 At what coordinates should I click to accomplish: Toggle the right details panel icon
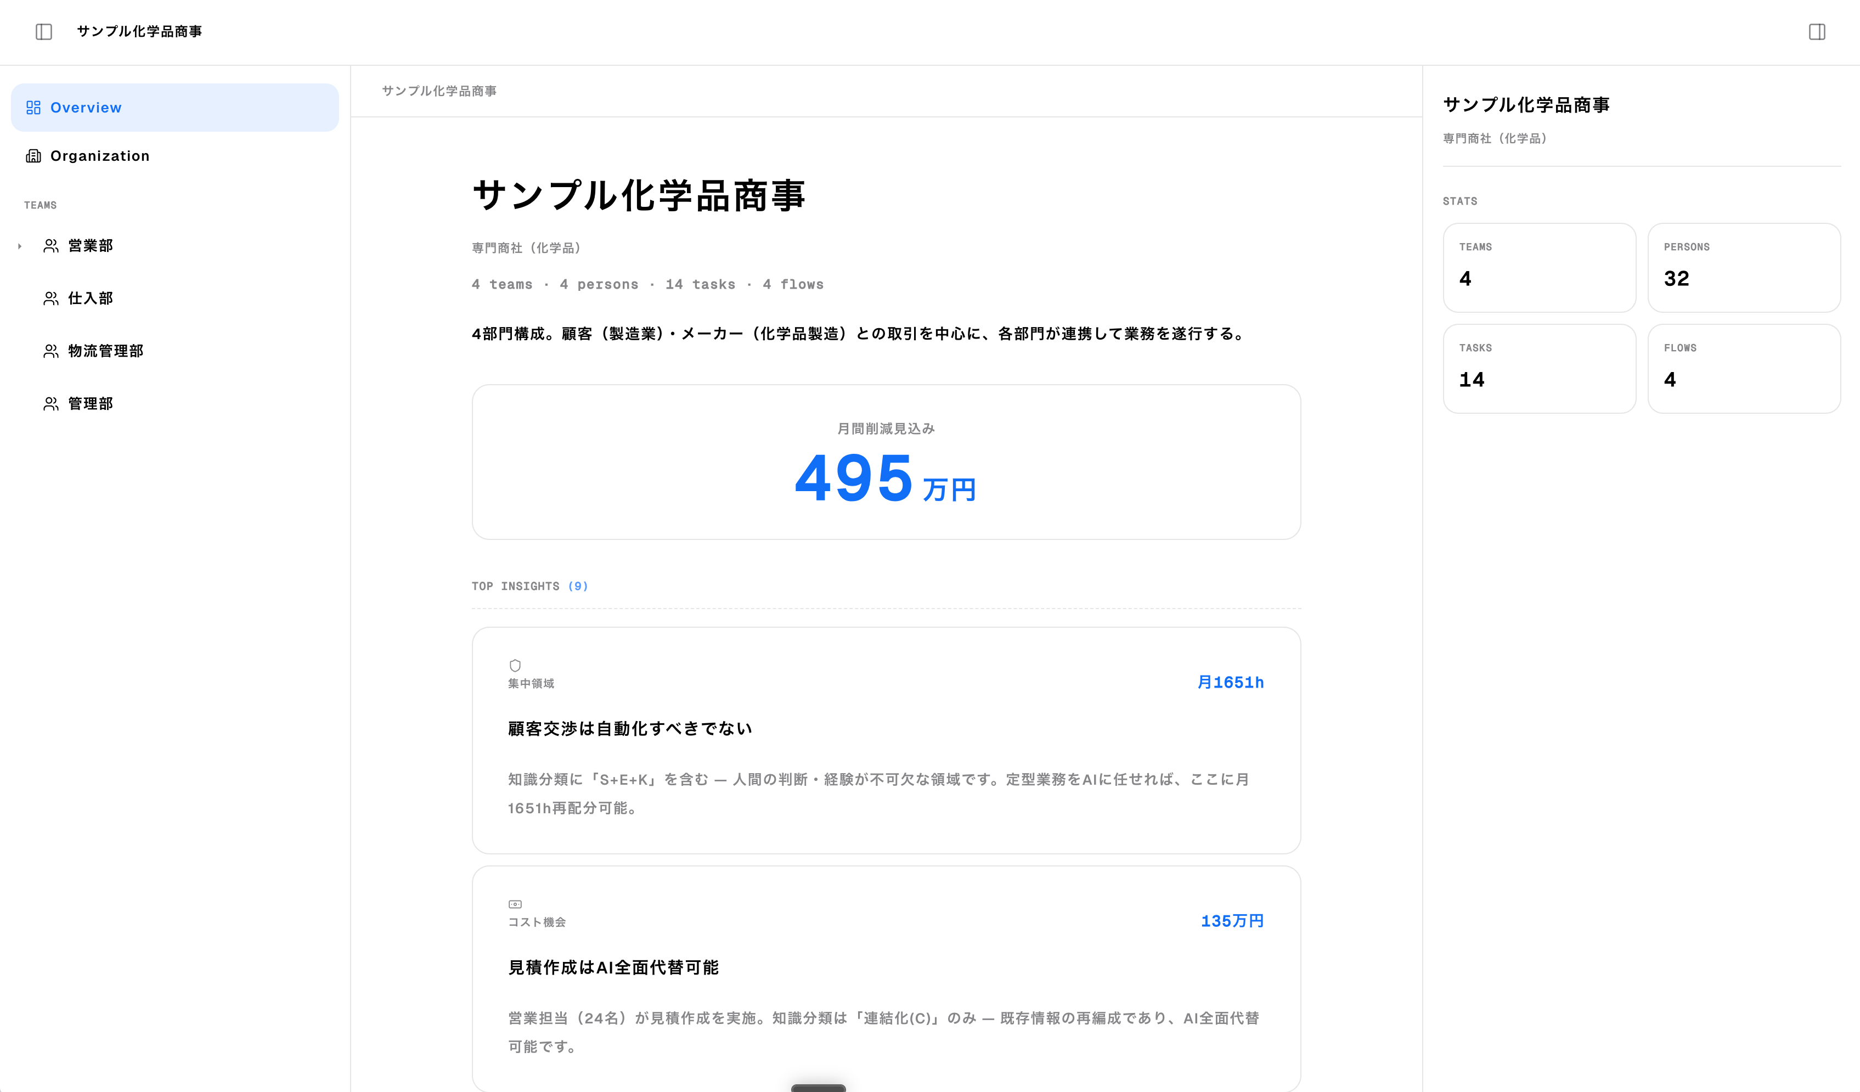[1817, 32]
